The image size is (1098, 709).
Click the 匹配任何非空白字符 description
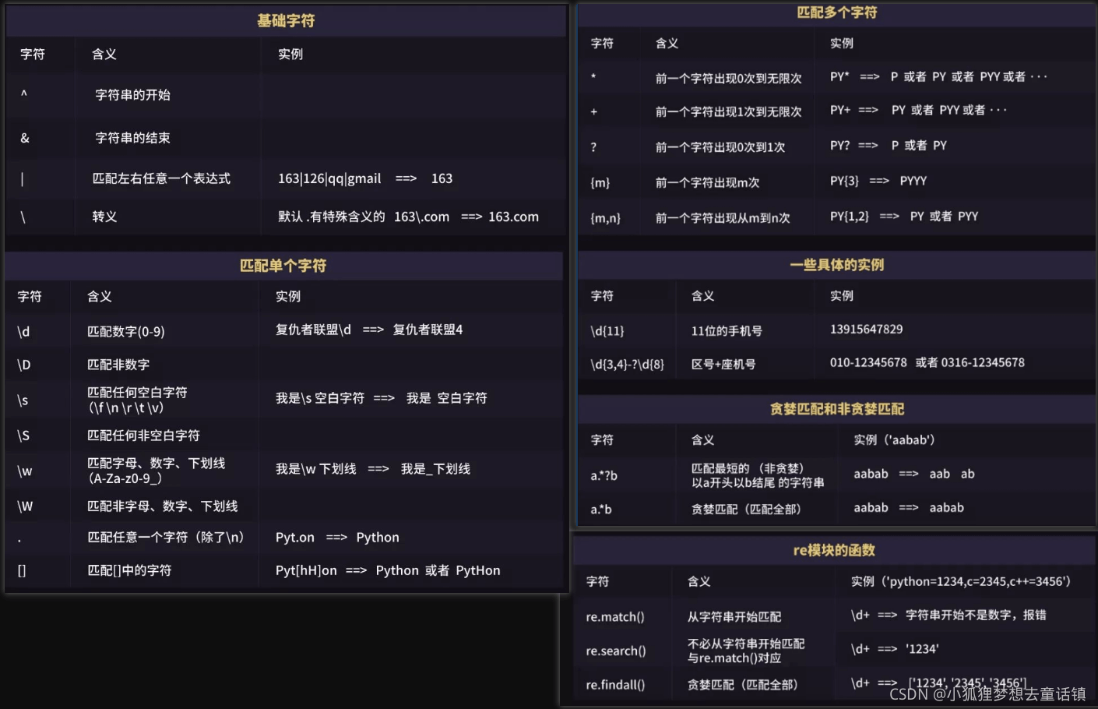pyautogui.click(x=143, y=436)
